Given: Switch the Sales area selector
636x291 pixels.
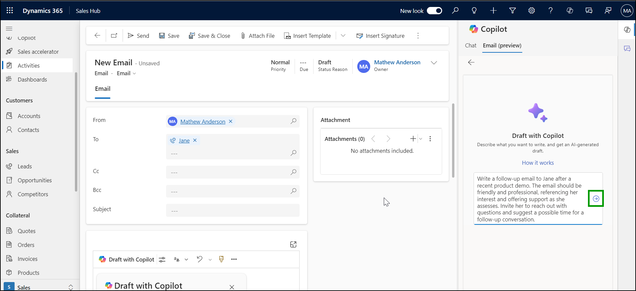Looking at the screenshot, I should coord(39,287).
